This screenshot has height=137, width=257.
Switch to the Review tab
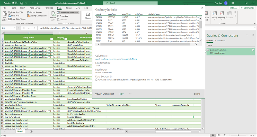pos(68,8)
